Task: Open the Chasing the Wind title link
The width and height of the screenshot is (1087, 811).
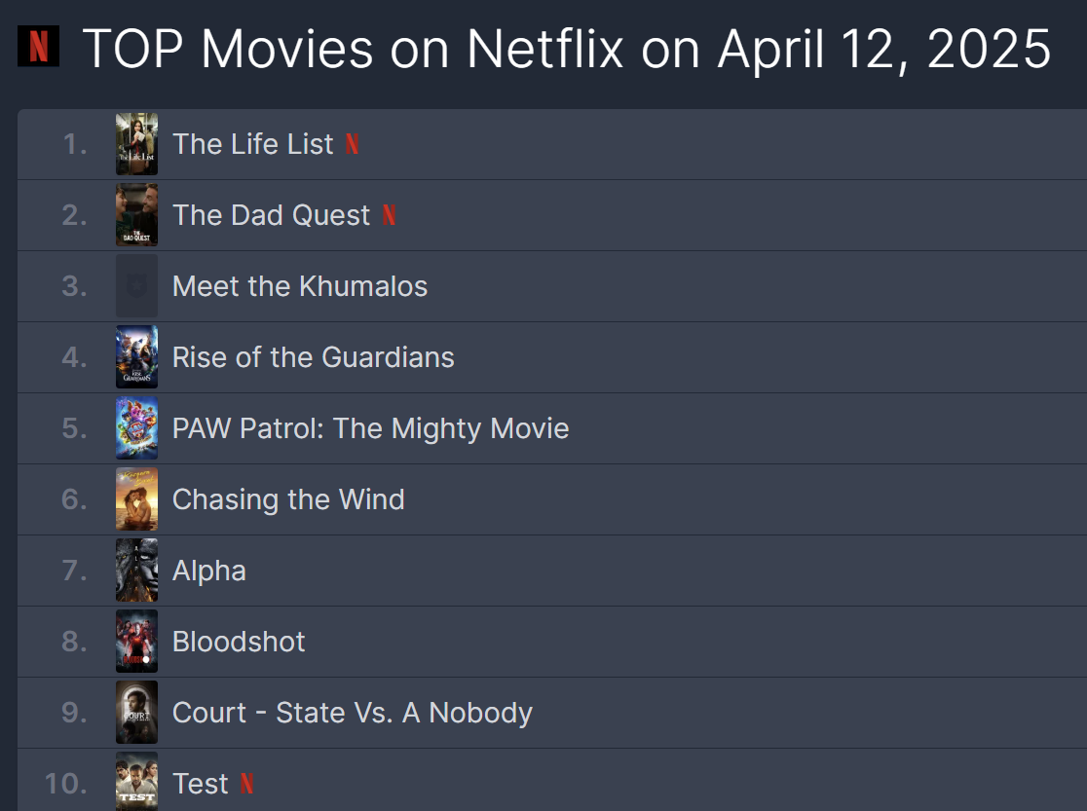Action: pos(288,499)
